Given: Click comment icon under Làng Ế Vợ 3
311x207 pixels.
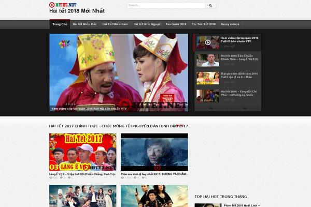Looking at the screenshot, I should [x=61, y=178].
